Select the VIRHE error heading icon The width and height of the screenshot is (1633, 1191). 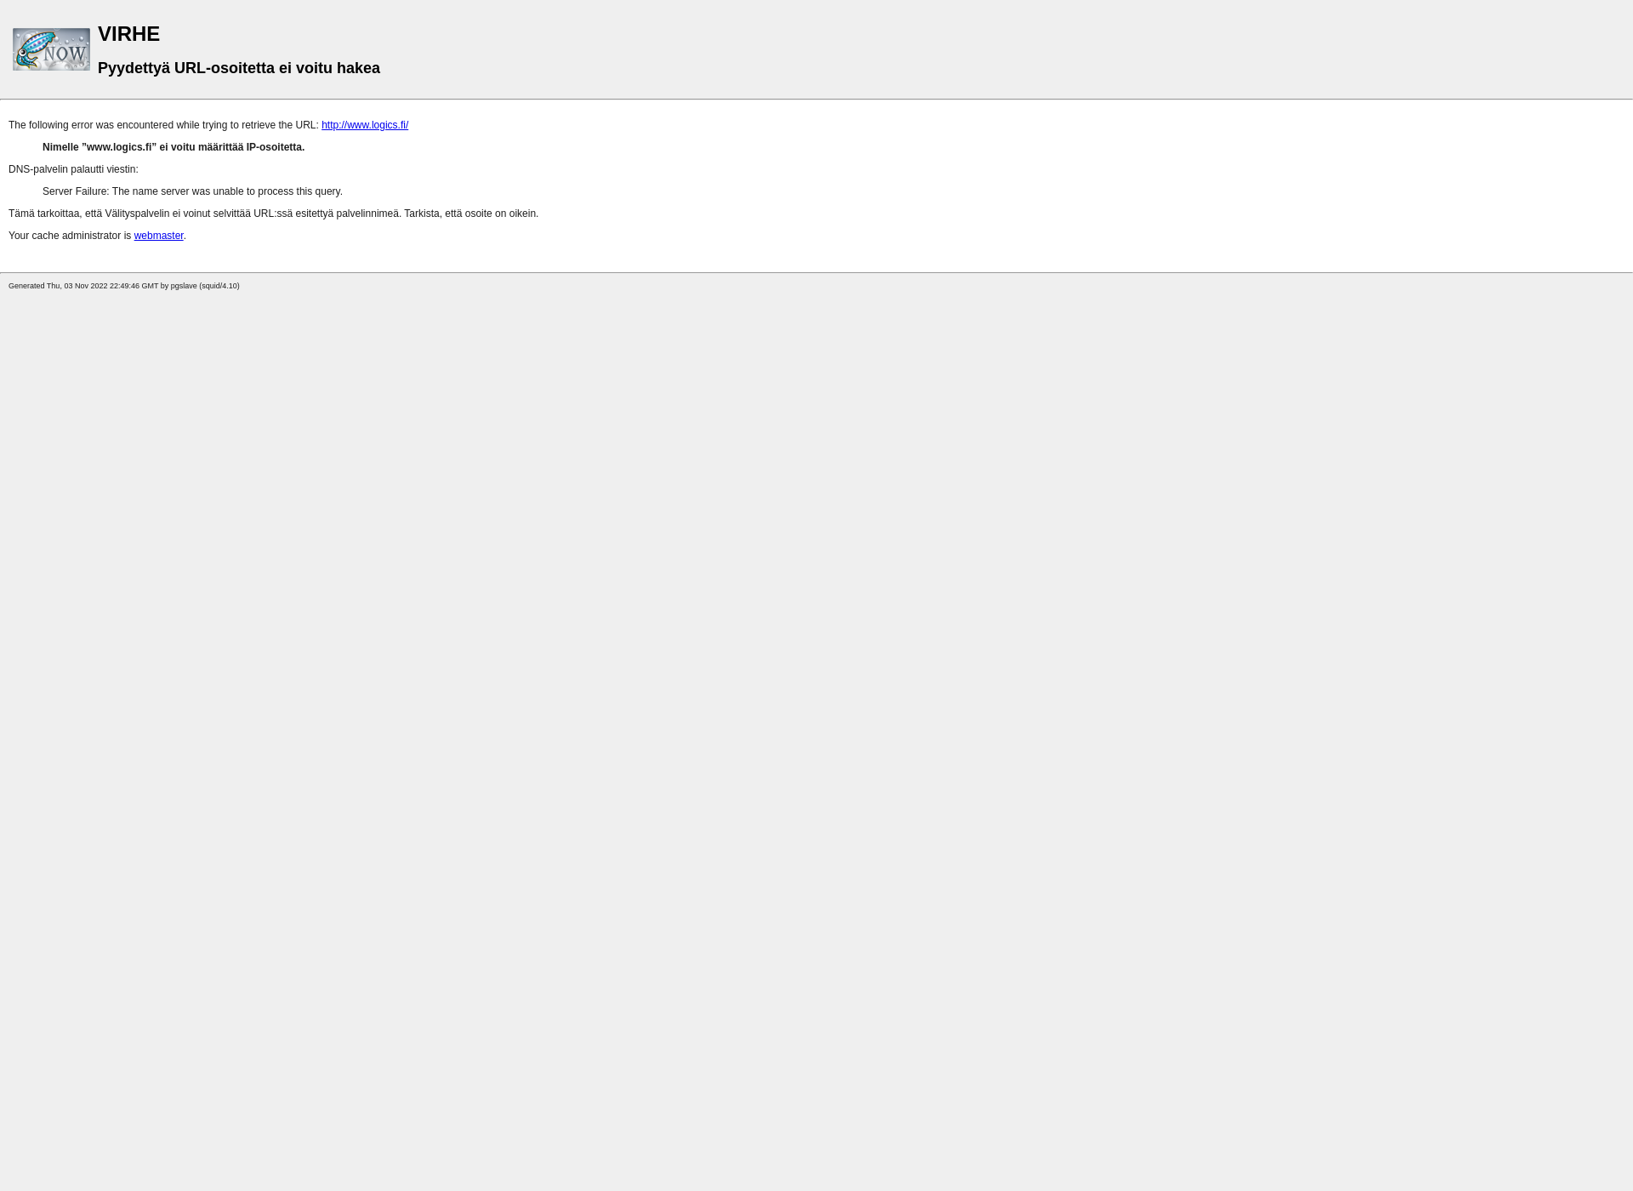[51, 48]
